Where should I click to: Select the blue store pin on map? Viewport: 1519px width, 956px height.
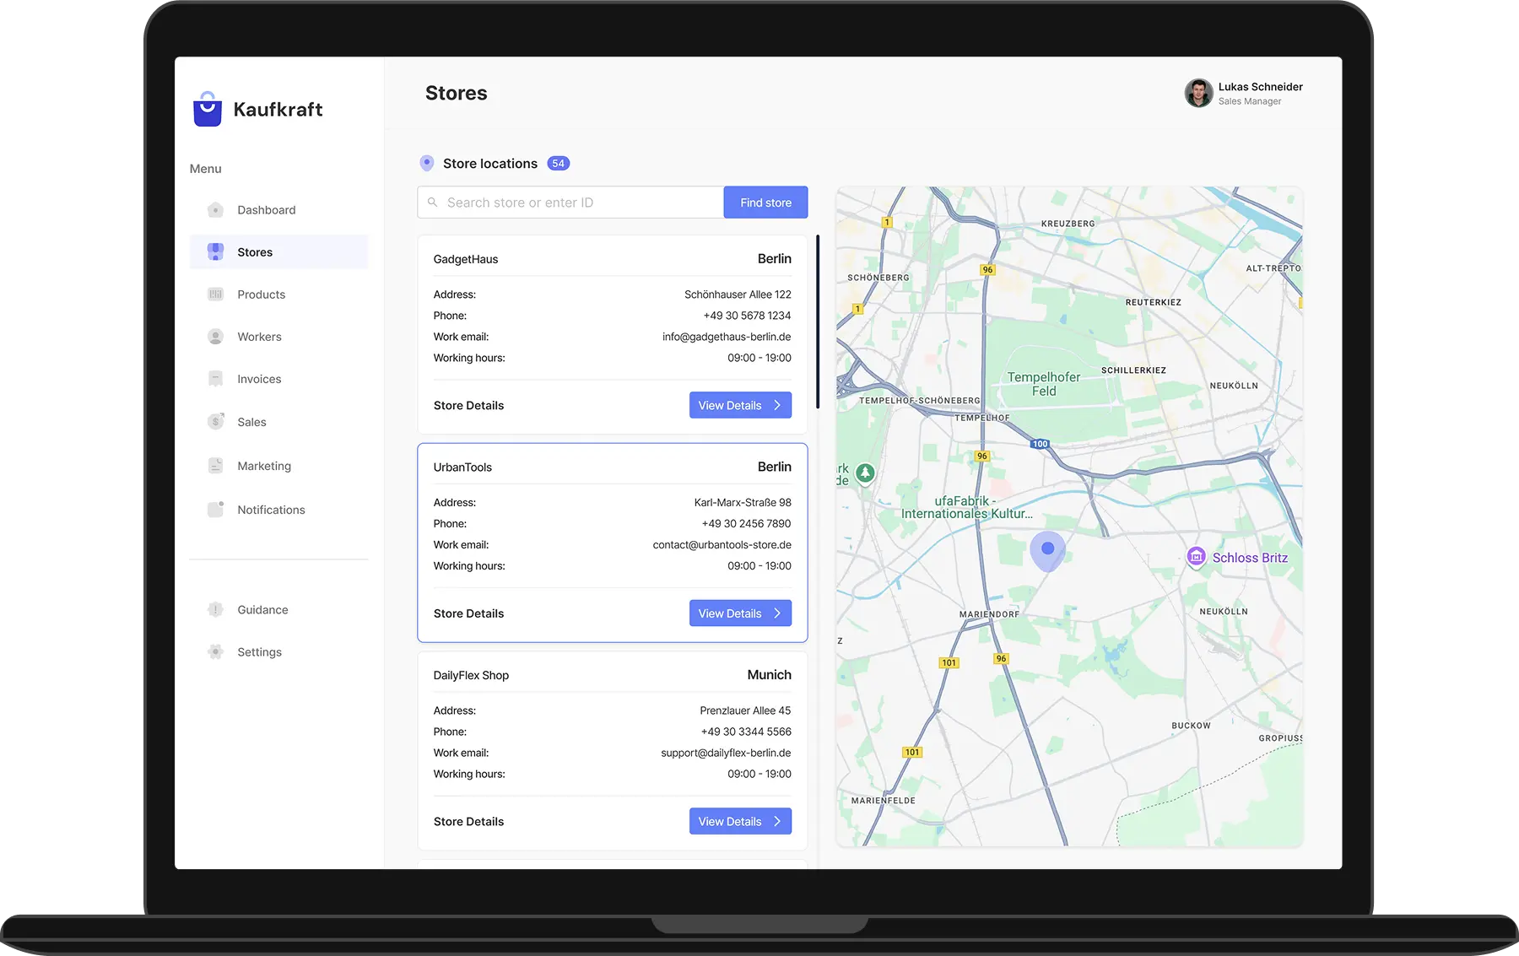tap(1047, 550)
